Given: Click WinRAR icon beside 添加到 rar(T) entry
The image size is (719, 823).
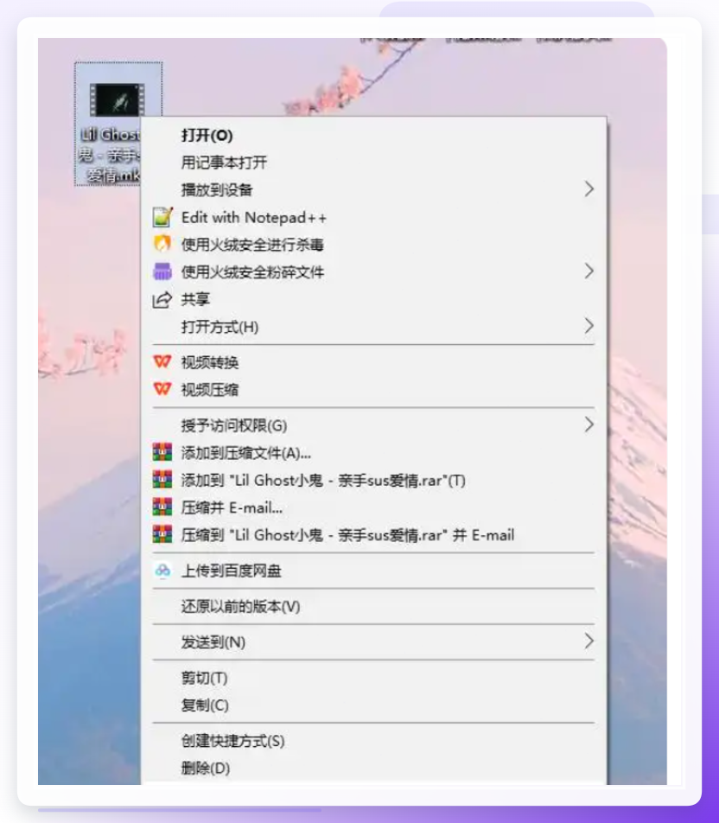Looking at the screenshot, I should click(x=162, y=479).
